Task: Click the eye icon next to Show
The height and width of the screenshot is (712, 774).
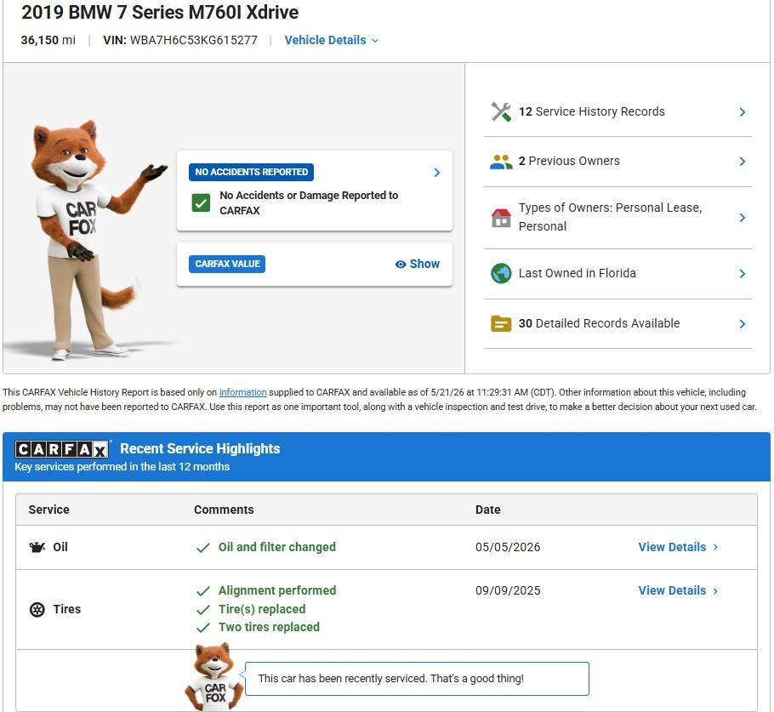Action: 401,265
